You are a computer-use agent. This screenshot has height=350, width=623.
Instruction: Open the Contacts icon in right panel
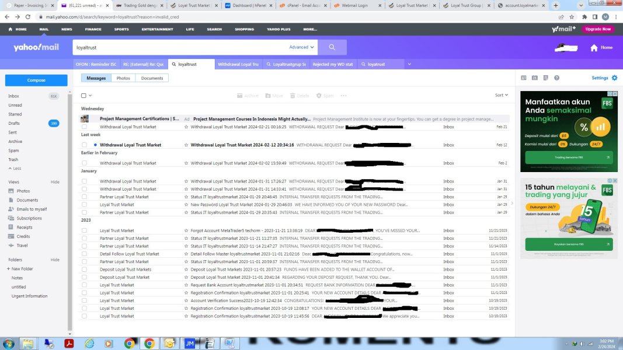tap(524, 78)
